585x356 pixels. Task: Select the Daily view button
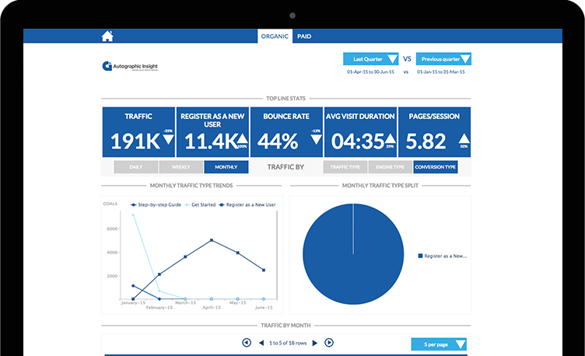[135, 167]
